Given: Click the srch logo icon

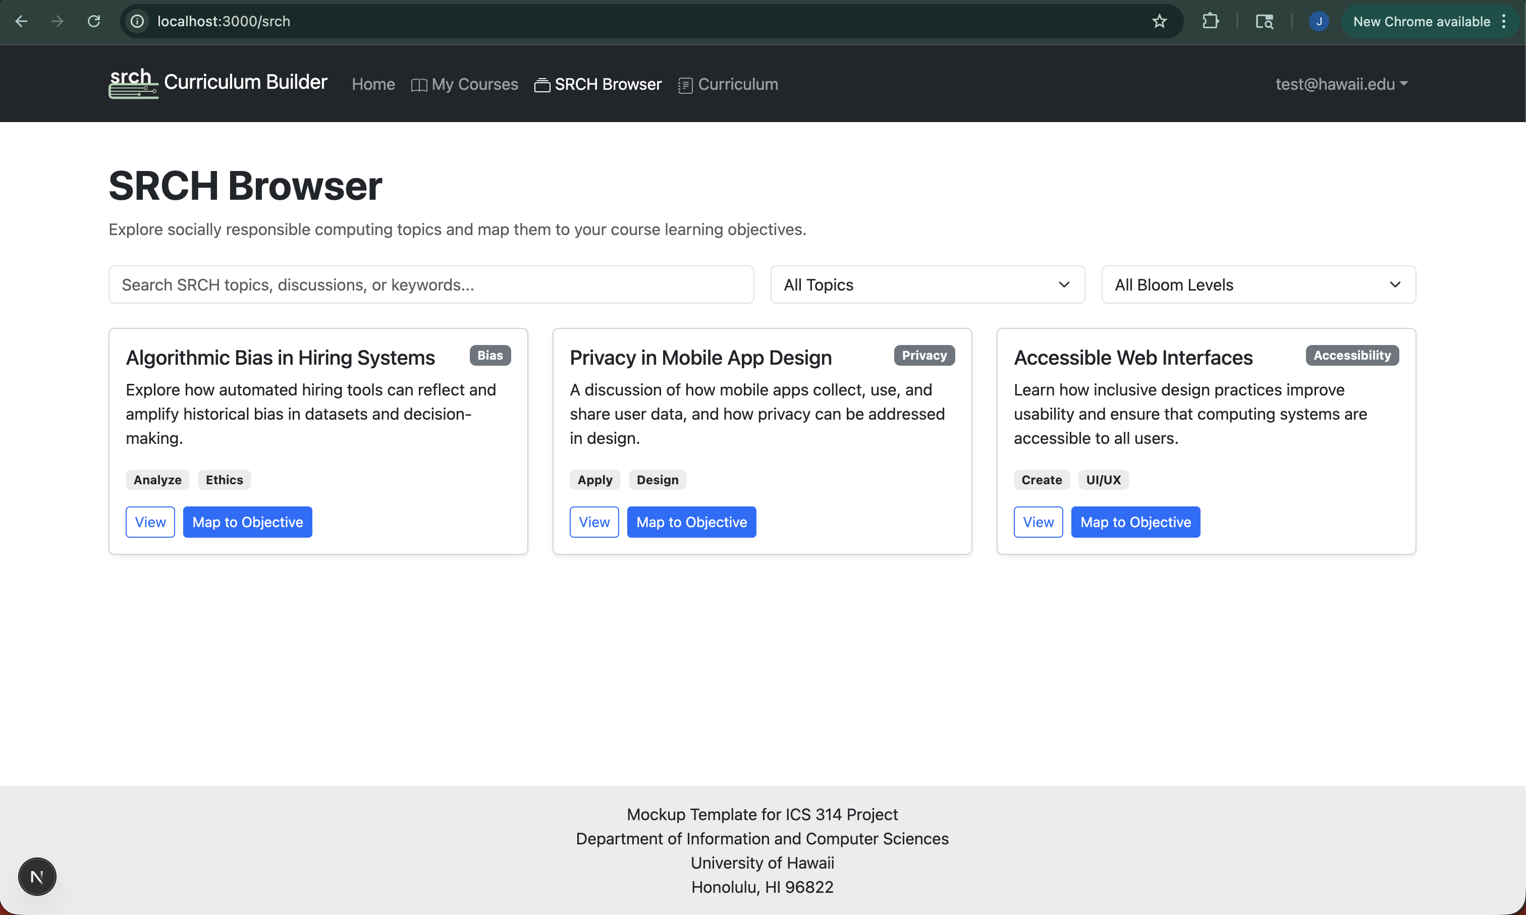Looking at the screenshot, I should point(133,83).
